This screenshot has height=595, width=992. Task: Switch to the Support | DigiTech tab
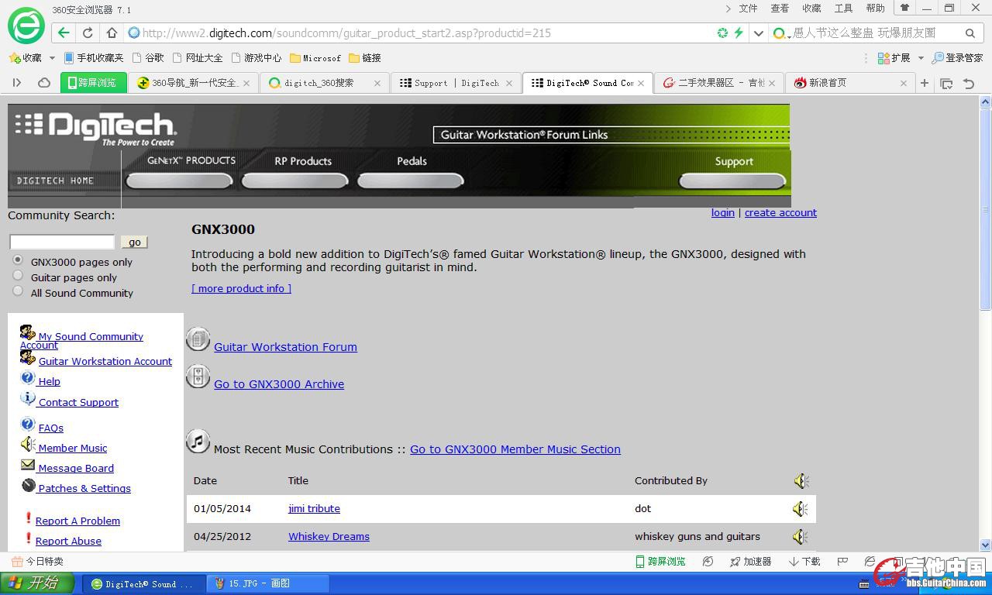tap(456, 83)
